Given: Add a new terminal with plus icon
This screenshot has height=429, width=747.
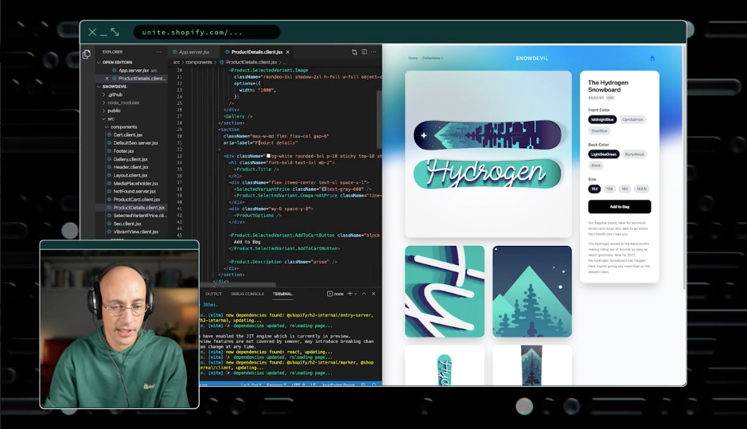Looking at the screenshot, I should [x=350, y=294].
